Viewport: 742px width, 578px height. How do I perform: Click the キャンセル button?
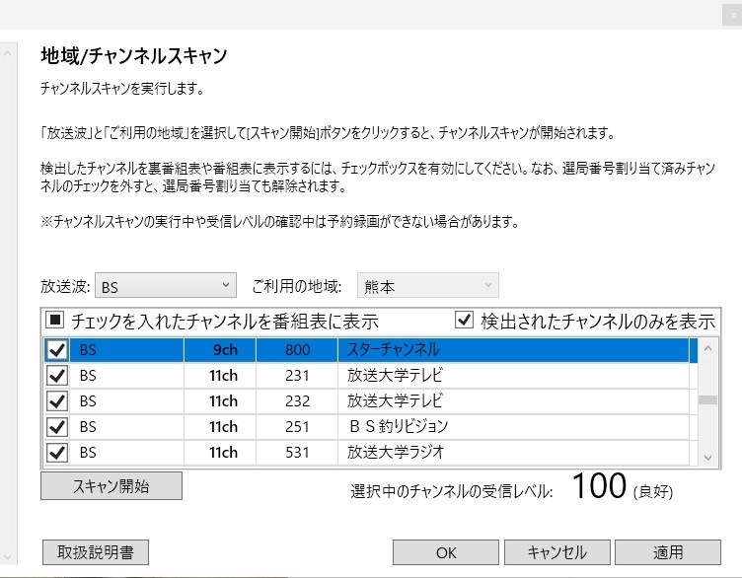556,552
